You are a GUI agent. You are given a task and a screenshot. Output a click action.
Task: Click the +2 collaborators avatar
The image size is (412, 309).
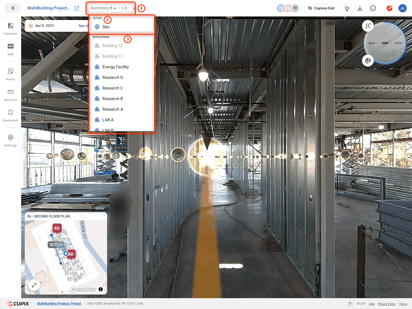click(x=295, y=8)
